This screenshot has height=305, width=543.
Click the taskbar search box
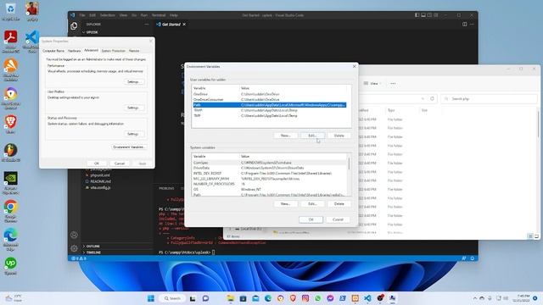click(172, 298)
